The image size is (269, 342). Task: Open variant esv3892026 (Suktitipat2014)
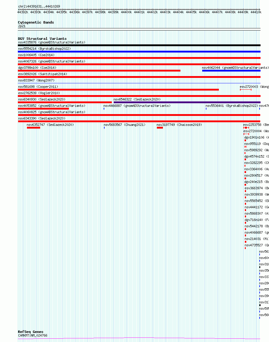point(43,74)
